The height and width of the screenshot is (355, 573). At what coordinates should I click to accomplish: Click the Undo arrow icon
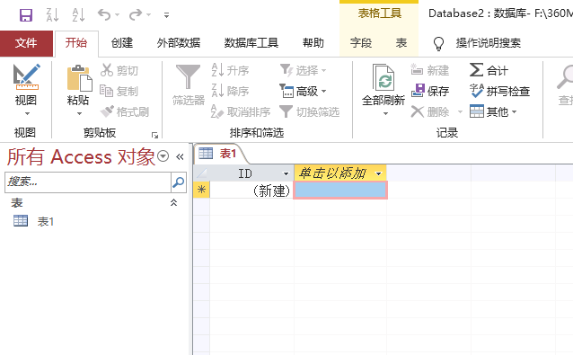[104, 14]
